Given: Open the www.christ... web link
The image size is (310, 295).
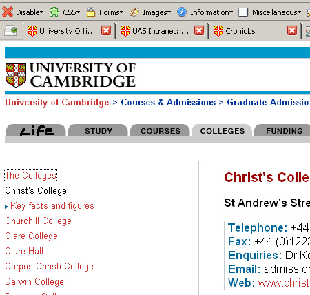Looking at the screenshot, I should [x=284, y=283].
